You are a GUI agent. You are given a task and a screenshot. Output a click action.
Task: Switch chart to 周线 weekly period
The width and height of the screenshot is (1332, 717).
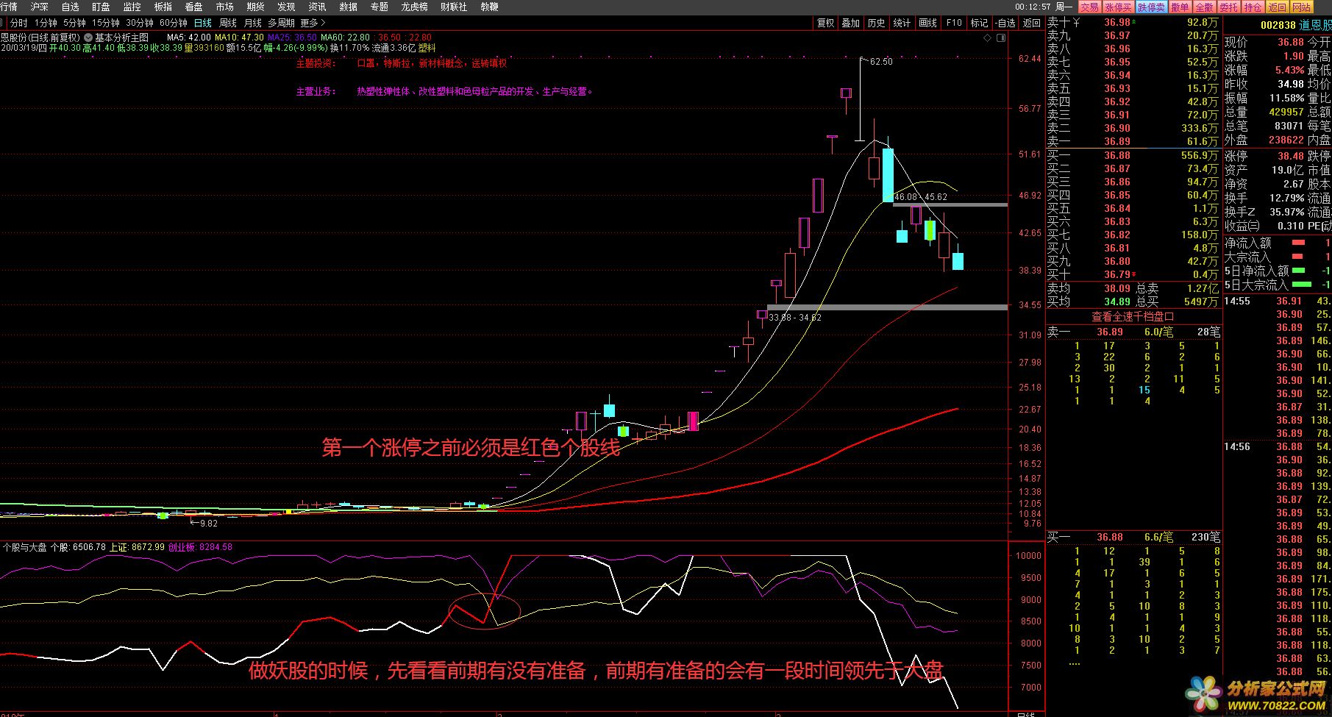click(x=228, y=23)
